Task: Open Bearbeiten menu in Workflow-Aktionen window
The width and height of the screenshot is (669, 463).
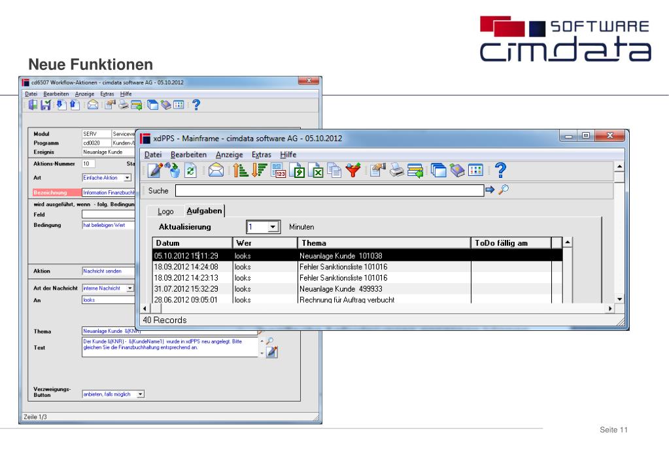Action: point(56,94)
